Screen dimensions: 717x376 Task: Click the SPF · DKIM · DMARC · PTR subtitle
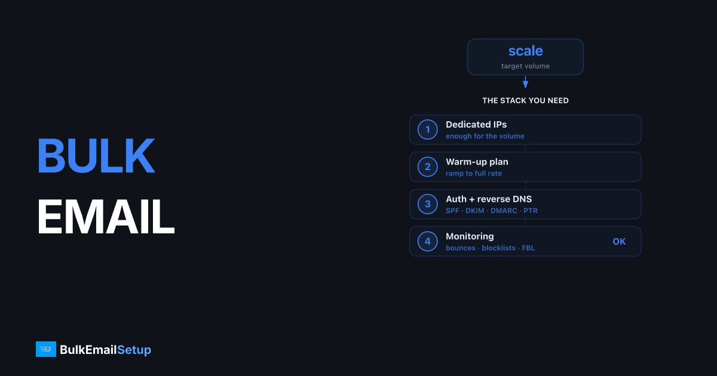pyautogui.click(x=492, y=211)
